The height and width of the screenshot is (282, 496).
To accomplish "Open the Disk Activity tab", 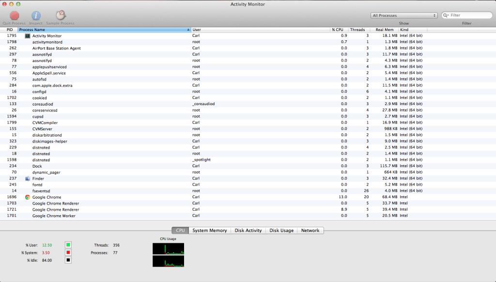I will click(248, 231).
